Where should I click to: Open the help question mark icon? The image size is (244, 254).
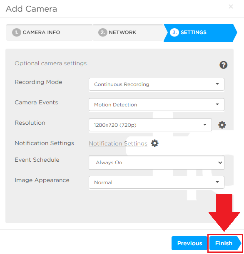(224, 65)
